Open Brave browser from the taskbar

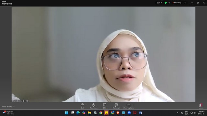pos(118,113)
